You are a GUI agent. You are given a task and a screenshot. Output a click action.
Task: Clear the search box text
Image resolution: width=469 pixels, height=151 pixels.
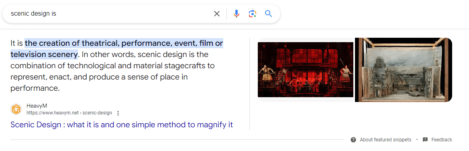217,14
